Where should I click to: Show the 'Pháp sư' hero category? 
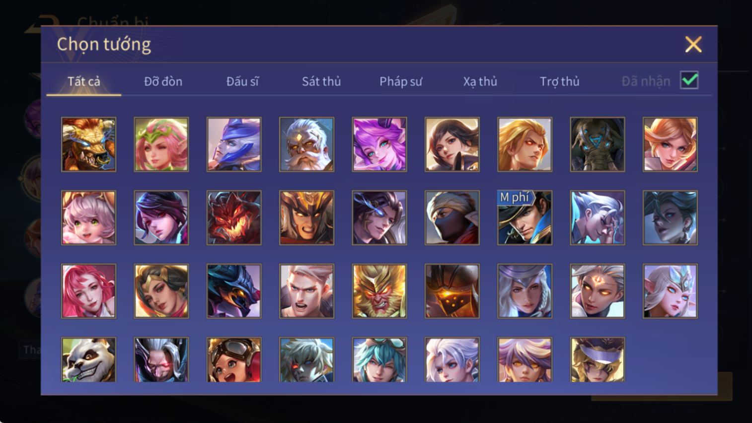coord(401,81)
